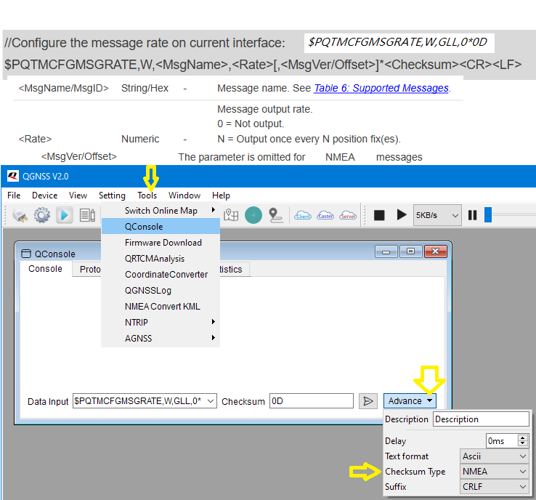The image size is (536, 500).
Task: Select QConsole from Tools menu
Action: [x=161, y=227]
